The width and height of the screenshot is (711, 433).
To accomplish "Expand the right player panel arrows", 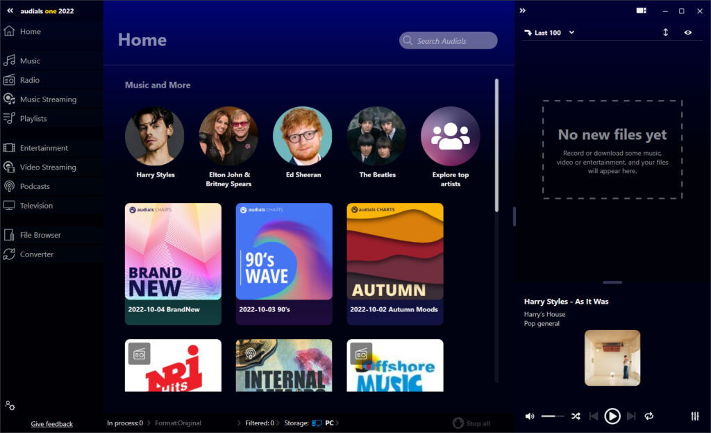I will tap(522, 10).
